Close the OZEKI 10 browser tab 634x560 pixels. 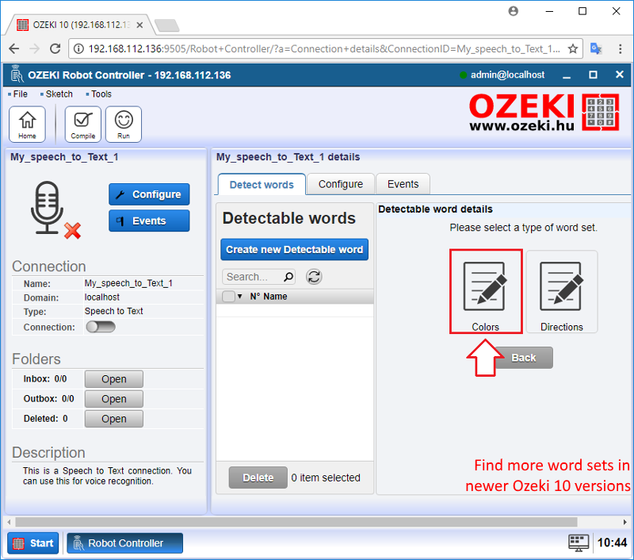point(139,25)
